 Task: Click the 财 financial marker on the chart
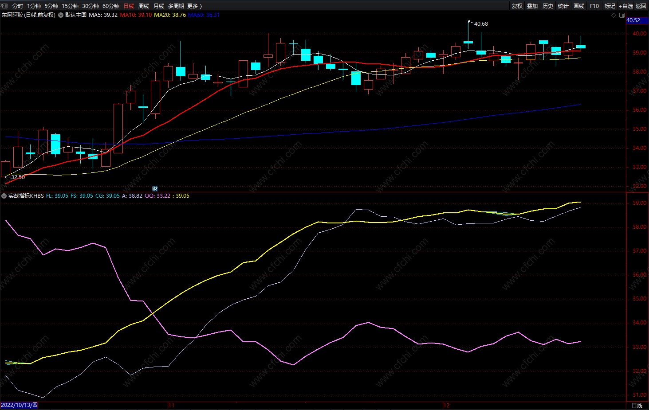(155, 189)
